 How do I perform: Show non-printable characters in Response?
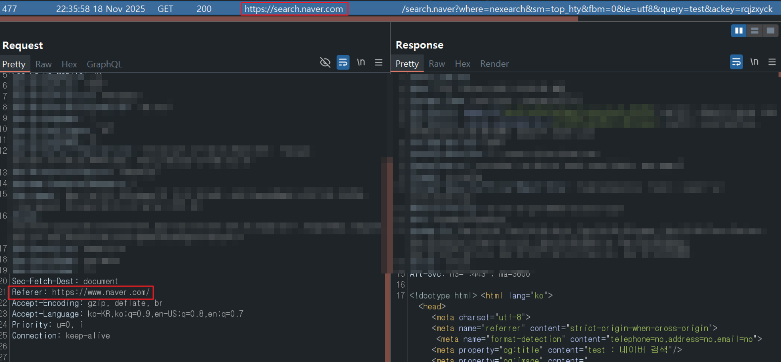(754, 62)
